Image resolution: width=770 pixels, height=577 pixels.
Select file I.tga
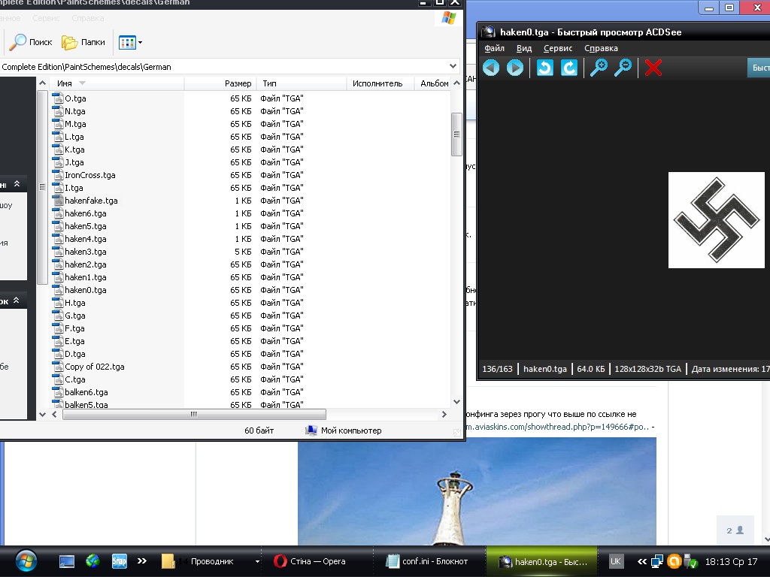pos(74,188)
